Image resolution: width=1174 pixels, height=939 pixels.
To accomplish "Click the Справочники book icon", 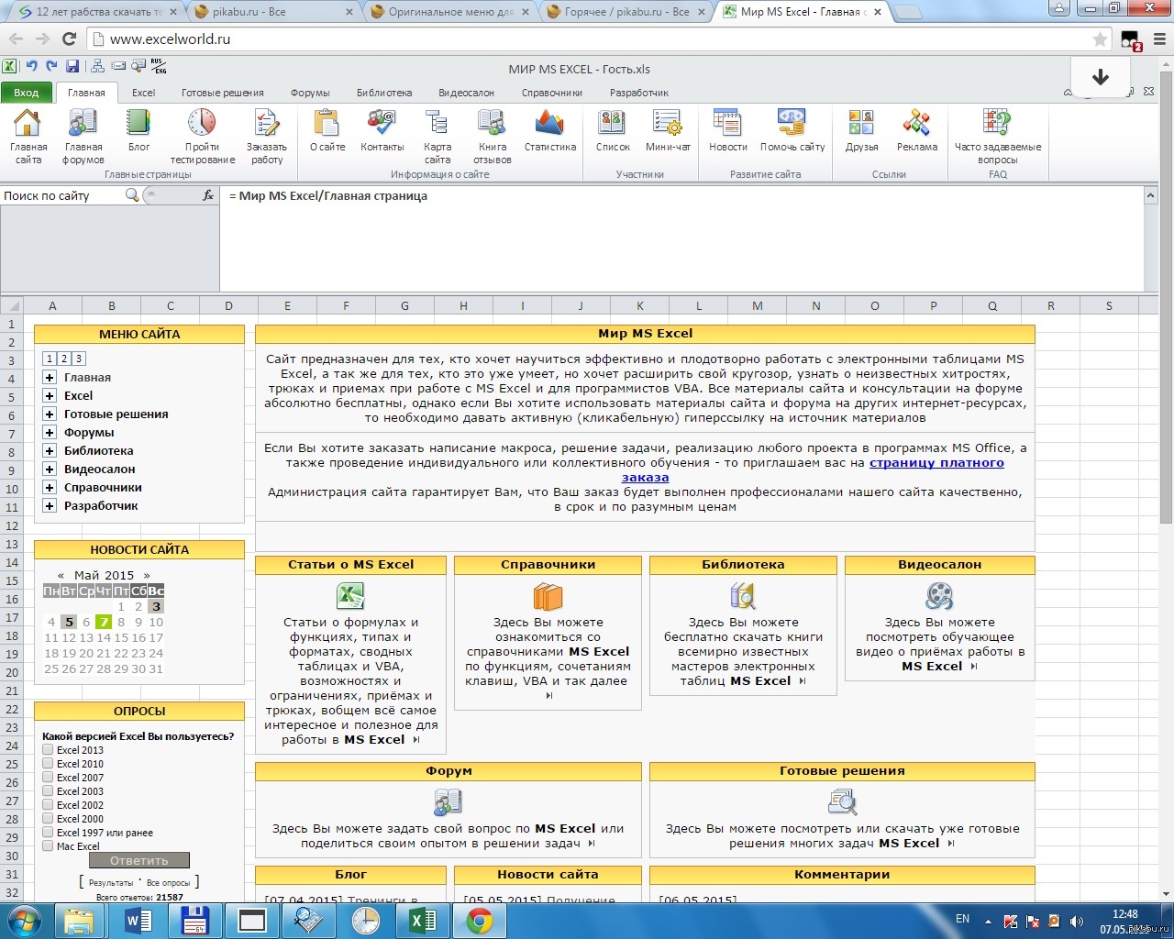I will (x=548, y=596).
